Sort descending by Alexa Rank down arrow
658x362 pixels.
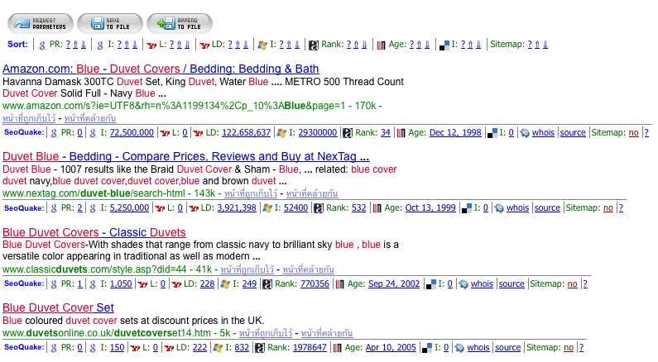point(364,45)
